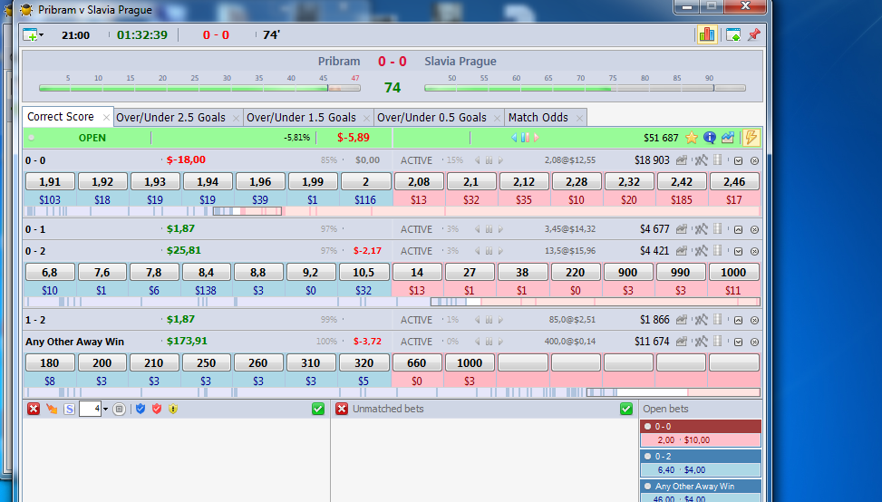Collapse Any Other Away Win row

coord(739,342)
